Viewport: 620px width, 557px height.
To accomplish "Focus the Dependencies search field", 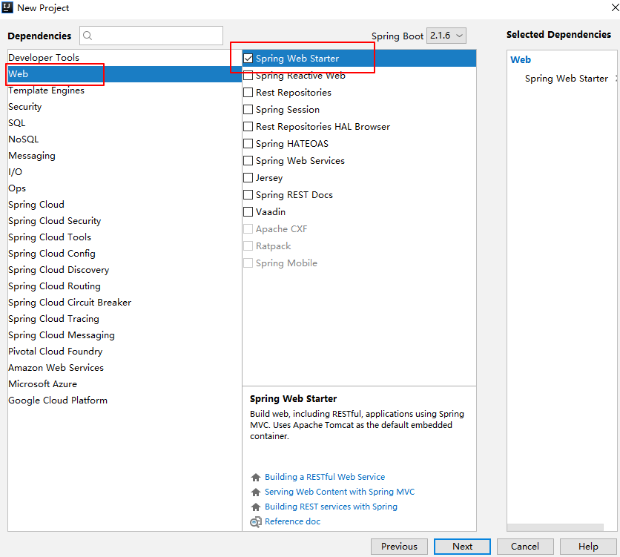I will [x=151, y=36].
